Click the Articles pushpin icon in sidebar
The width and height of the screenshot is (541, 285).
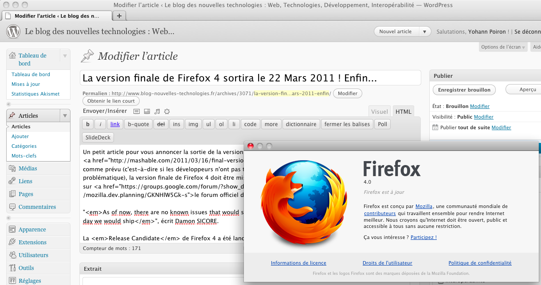point(12,116)
